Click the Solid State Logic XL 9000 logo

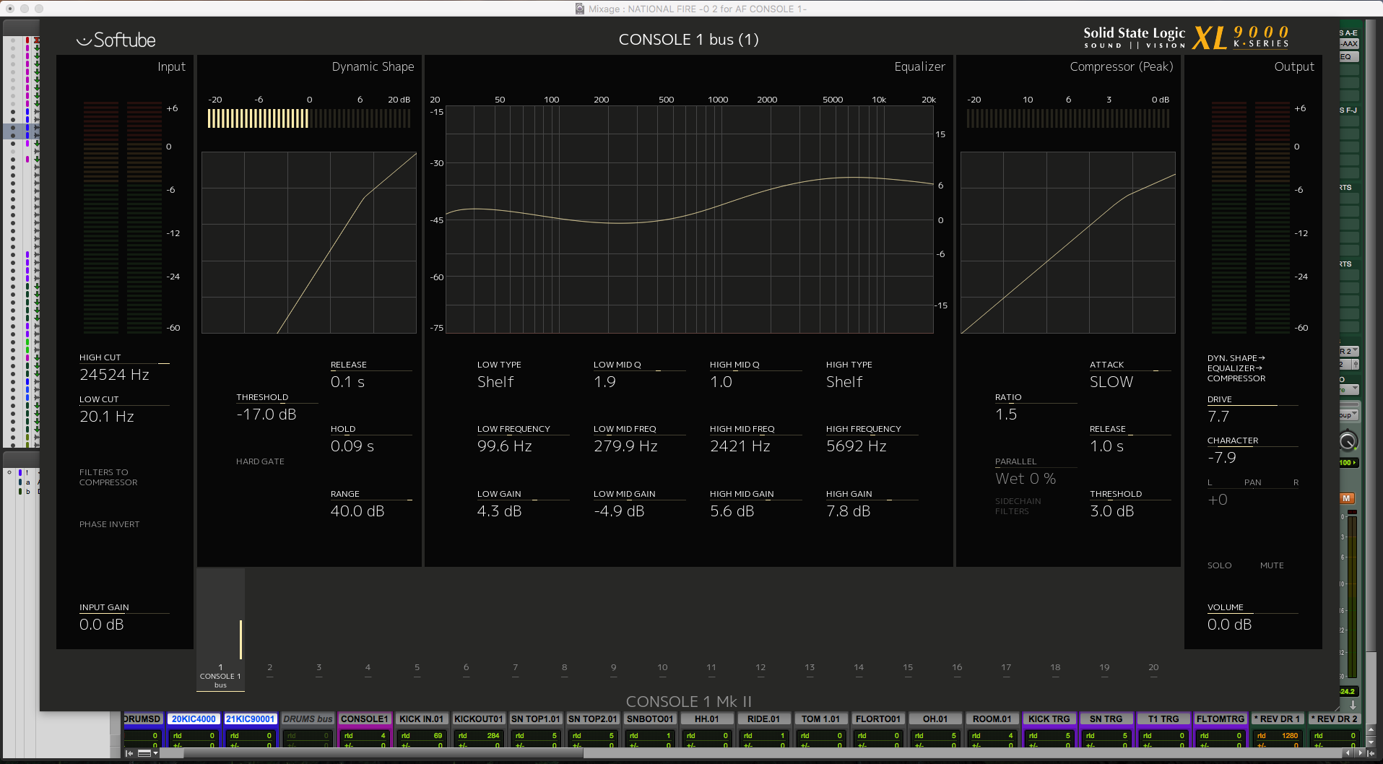(x=1184, y=37)
